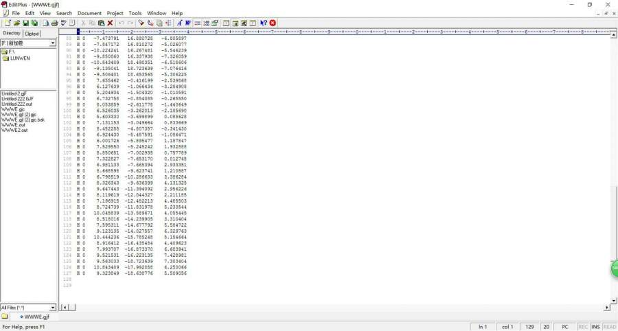Toggle the Document Selector toolbar icon
This screenshot has width=618, height=331.
[x=252, y=23]
